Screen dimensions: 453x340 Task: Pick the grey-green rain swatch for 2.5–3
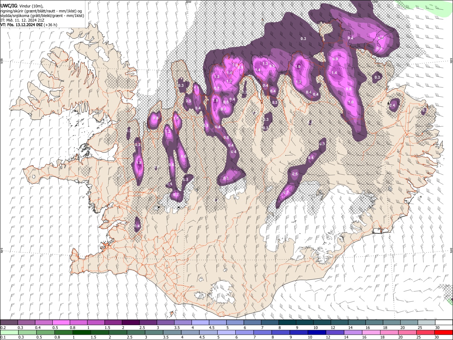point(136,332)
